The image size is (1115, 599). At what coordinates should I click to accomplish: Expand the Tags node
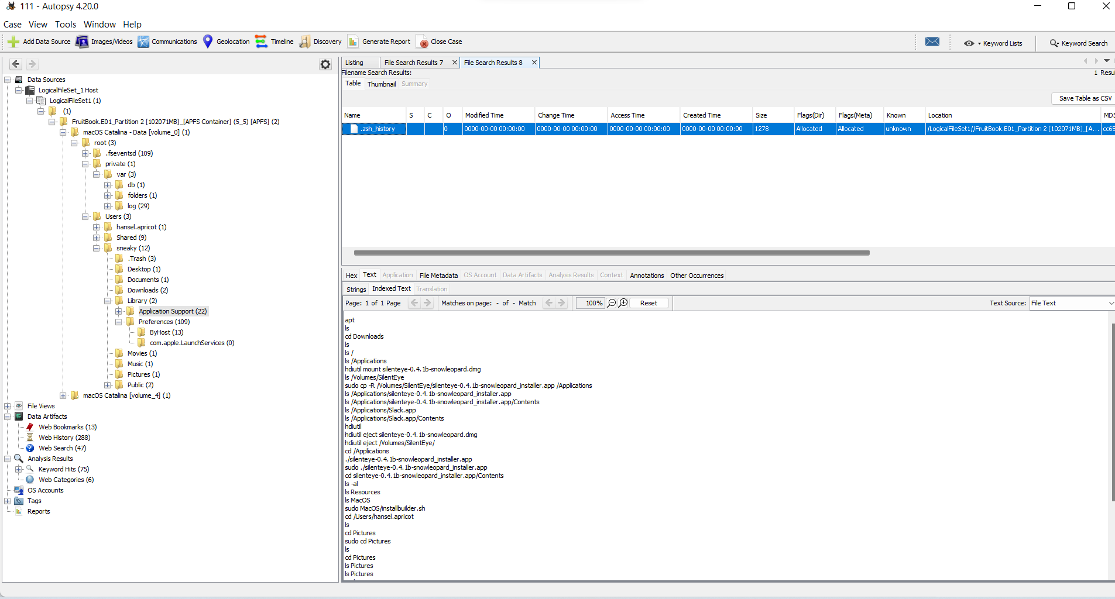[x=8, y=501]
